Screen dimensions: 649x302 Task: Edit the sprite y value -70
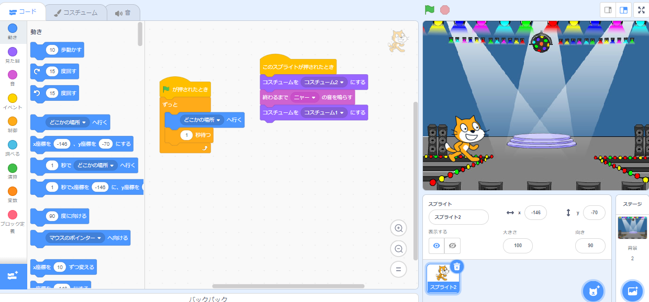pos(594,213)
